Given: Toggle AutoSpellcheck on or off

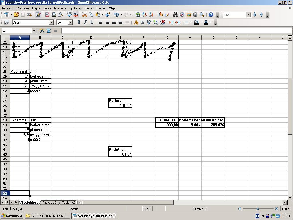Looking at the screenshot, I should [76, 15].
